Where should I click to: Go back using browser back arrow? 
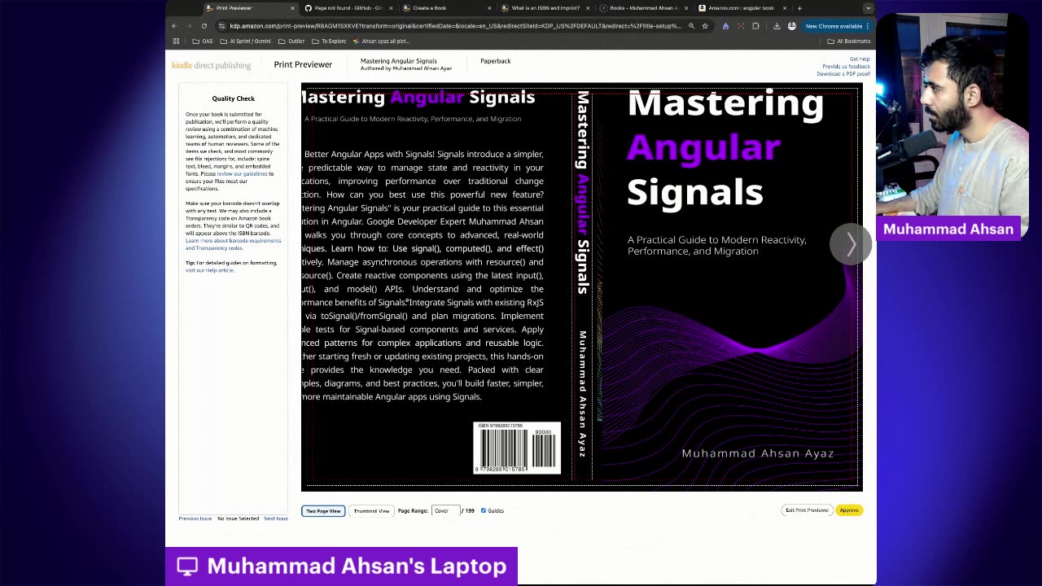174,26
